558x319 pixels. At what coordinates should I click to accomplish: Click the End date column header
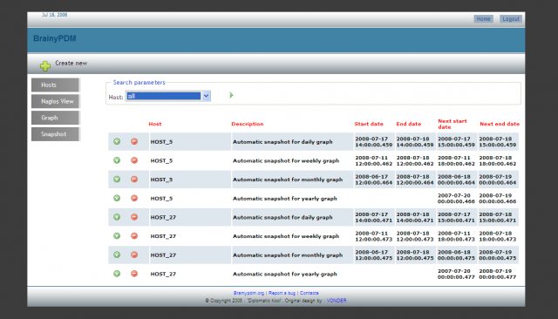(x=409, y=124)
